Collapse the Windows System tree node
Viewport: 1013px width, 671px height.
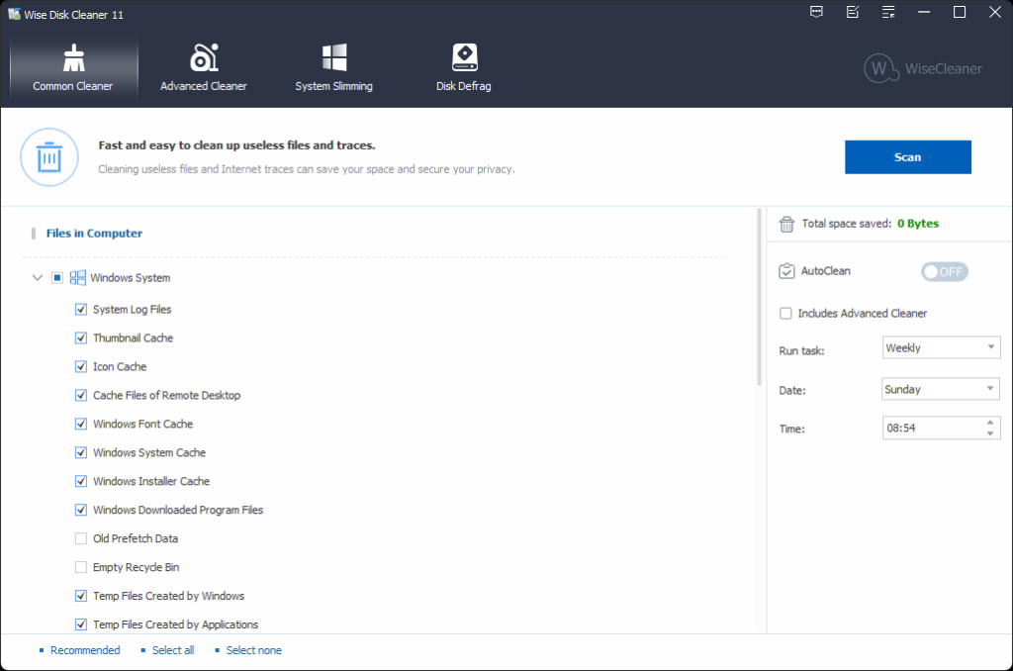click(x=38, y=278)
